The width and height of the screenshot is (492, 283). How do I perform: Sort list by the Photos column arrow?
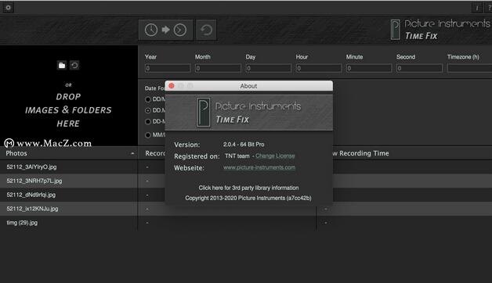pyautogui.click(x=132, y=153)
